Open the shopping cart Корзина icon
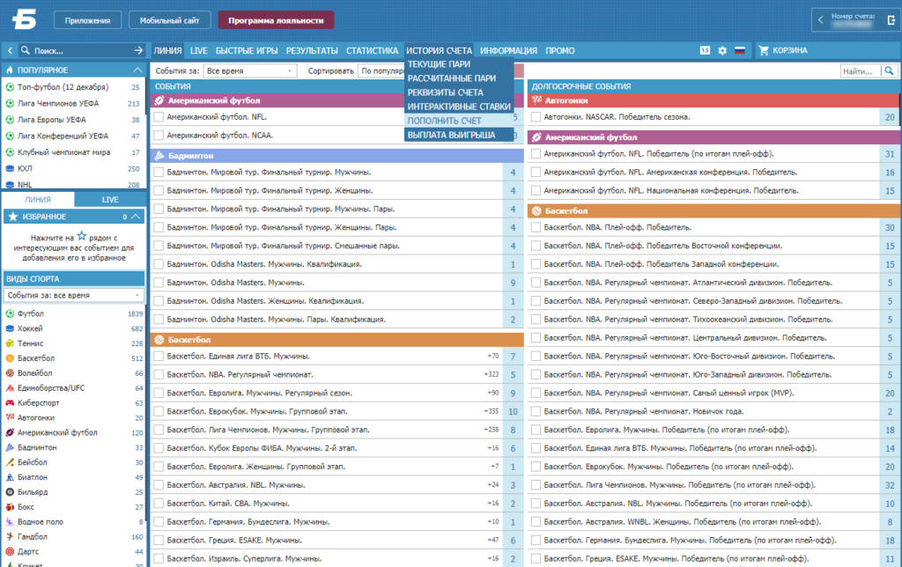The image size is (902, 567). pos(764,50)
